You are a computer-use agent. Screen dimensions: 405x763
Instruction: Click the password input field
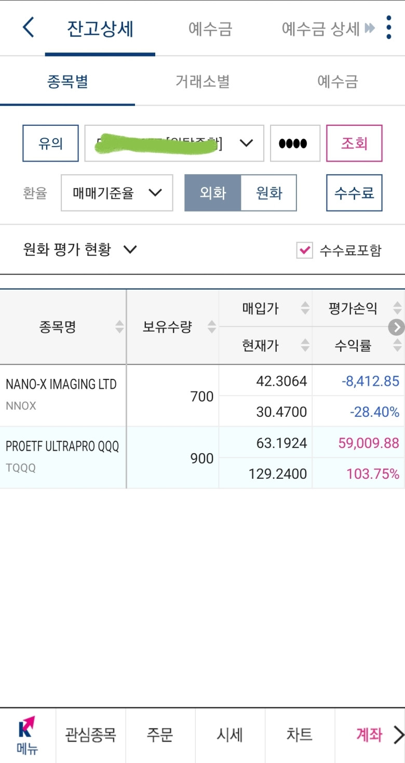[x=295, y=143]
